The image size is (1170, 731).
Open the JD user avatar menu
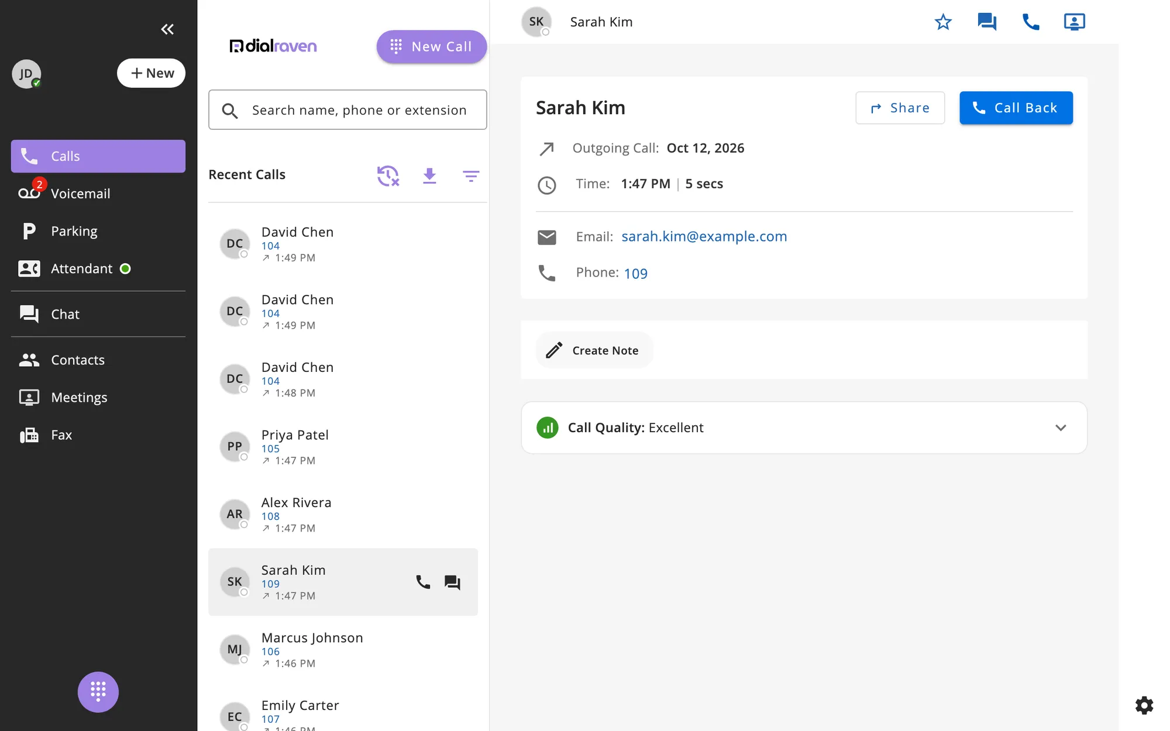coord(26,74)
